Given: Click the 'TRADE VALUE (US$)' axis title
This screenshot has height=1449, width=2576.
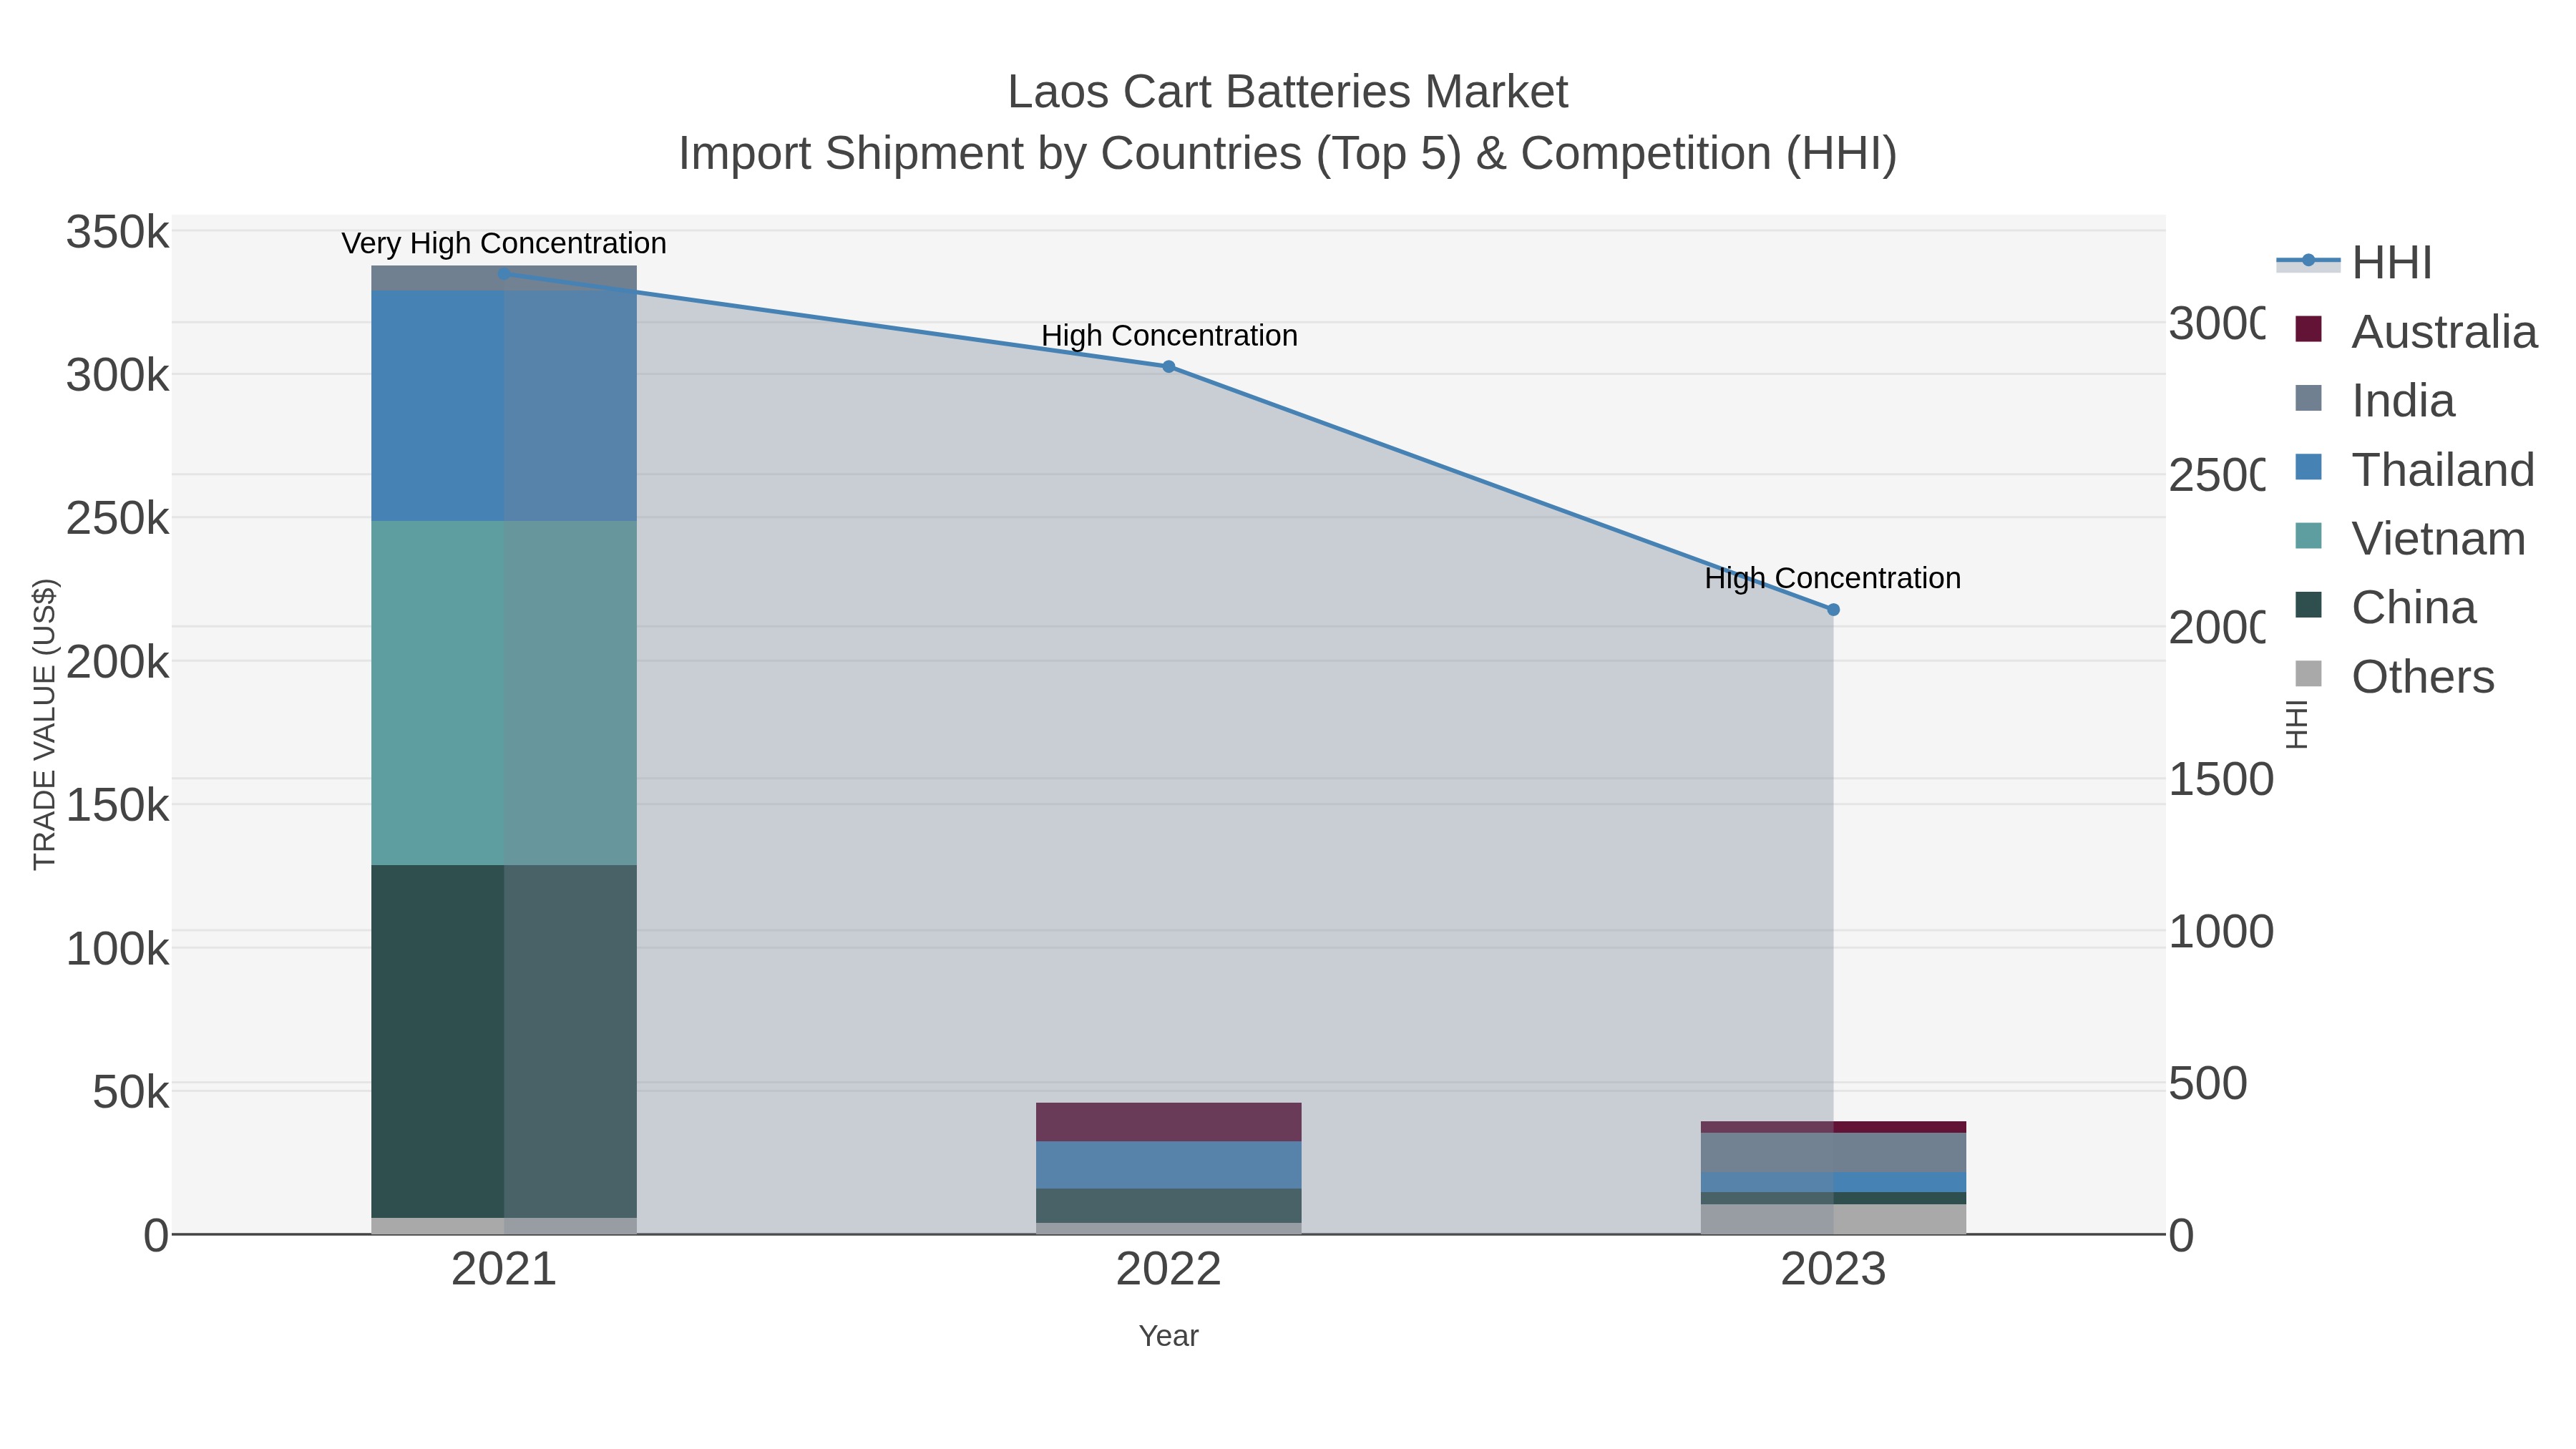Looking at the screenshot, I should tap(45, 724).
